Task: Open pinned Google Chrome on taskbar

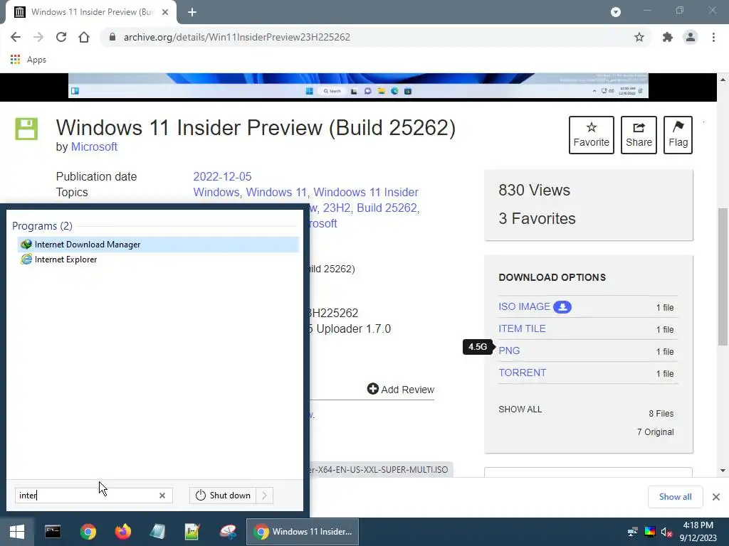Action: coord(88,532)
